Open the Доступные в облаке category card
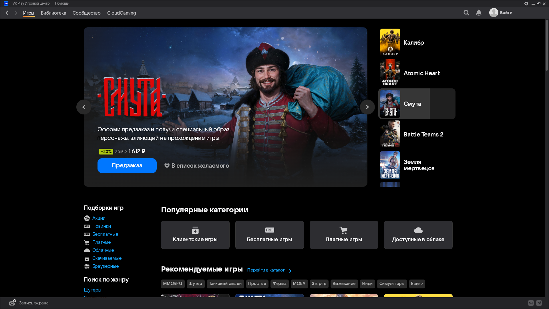The height and width of the screenshot is (309, 549). tap(418, 235)
